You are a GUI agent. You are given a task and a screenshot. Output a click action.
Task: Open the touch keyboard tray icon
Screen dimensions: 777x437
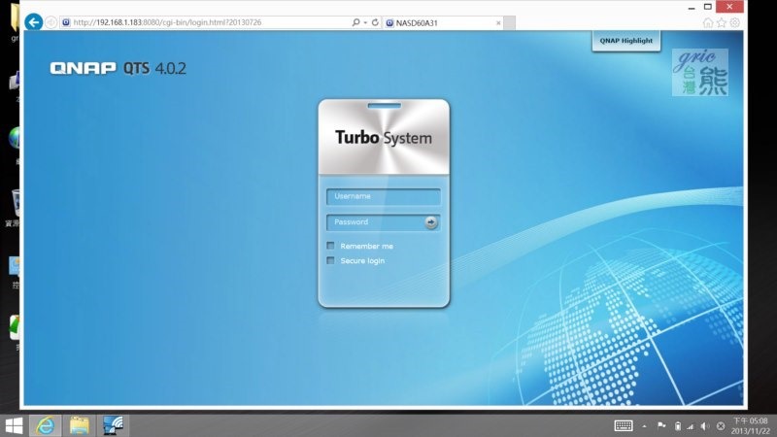624,425
